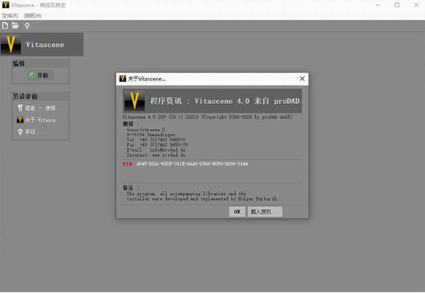Screen dimensions: 425x293
Task: Click the Vitascene logo in the sidebar header
Action: [11, 45]
